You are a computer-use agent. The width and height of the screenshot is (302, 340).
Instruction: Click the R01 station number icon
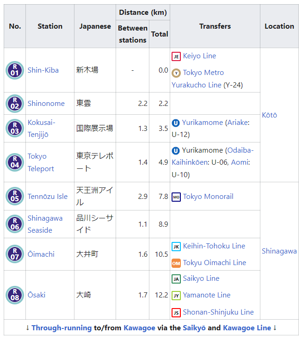click(15, 70)
